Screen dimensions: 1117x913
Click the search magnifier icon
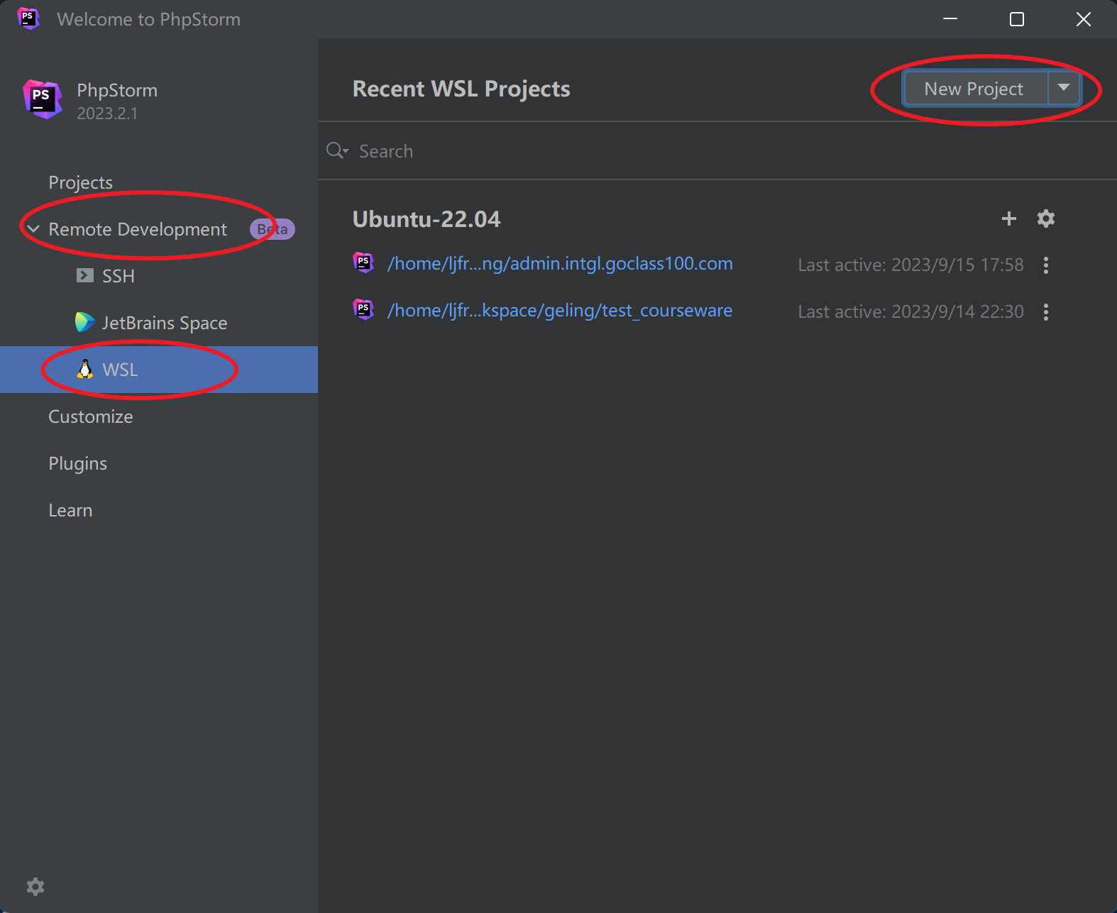pyautogui.click(x=337, y=150)
